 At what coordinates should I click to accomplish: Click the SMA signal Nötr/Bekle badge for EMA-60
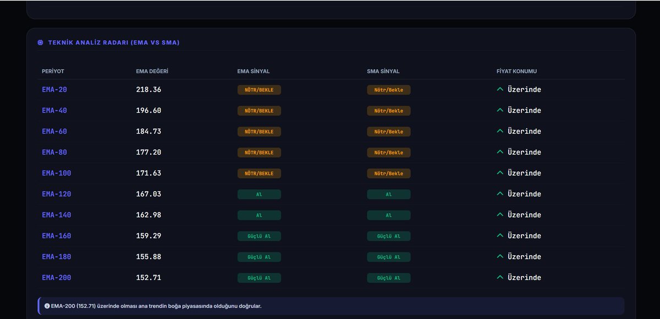(x=389, y=131)
